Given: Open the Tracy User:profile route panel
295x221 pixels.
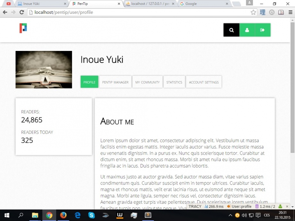Looking at the screenshot, I should coord(239,207).
